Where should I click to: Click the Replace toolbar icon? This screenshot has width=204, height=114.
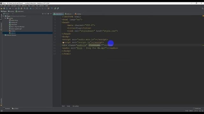point(27,9)
